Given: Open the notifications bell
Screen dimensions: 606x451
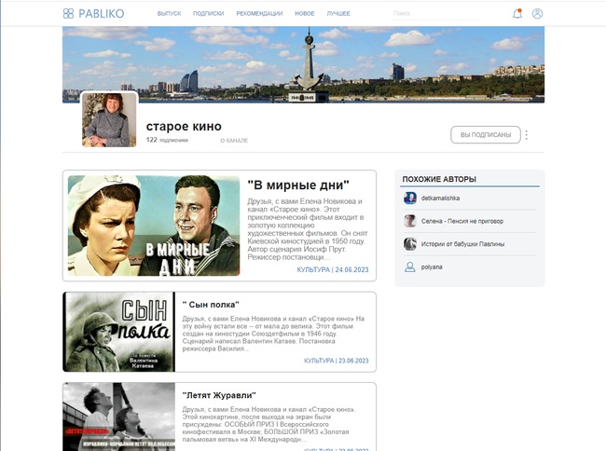Looking at the screenshot, I should pos(517,14).
